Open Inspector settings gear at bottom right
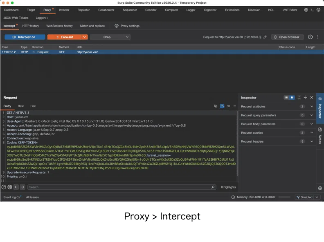Image resolution: width=324 pixels, height=242 pixels. coord(320,188)
